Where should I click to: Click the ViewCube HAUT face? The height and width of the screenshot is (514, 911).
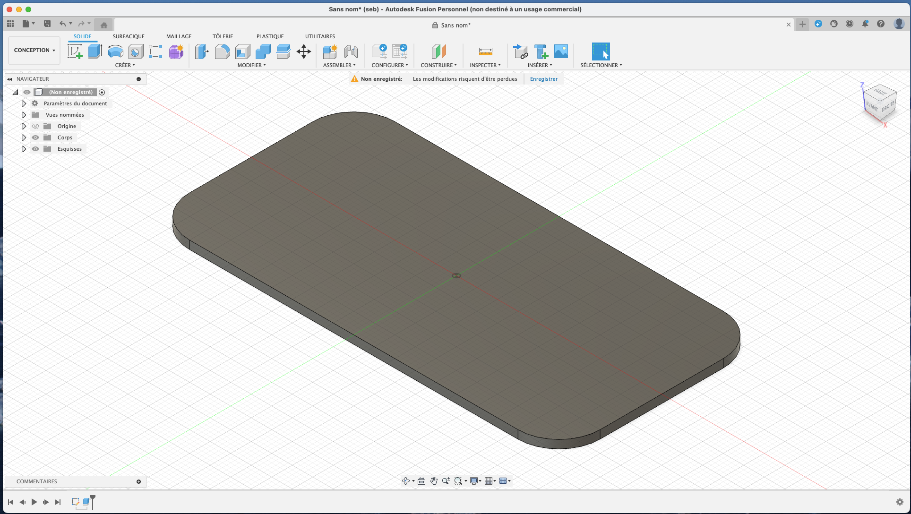point(880,91)
